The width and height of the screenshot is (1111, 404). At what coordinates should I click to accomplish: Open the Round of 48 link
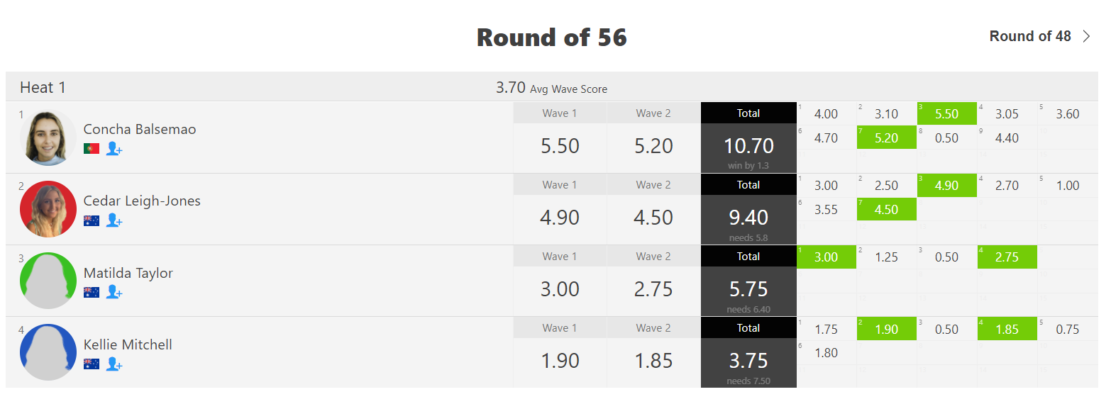pos(1030,36)
